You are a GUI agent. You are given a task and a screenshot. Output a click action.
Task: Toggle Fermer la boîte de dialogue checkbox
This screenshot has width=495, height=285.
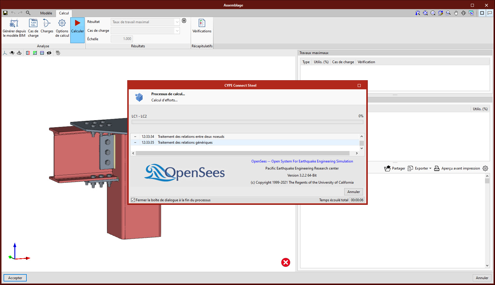coord(133,200)
